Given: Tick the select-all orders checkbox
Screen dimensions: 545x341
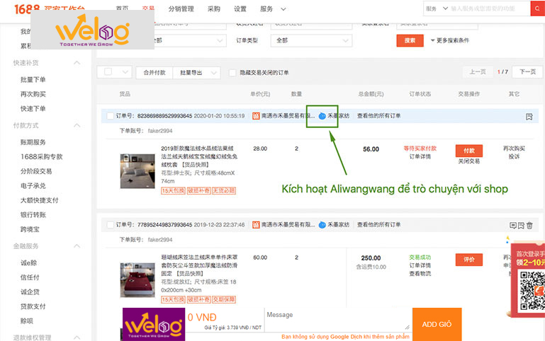Looking at the screenshot, I should 108,71.
